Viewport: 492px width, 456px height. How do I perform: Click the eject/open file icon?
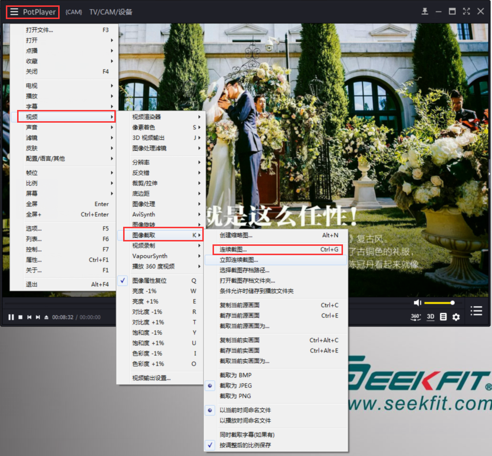(x=46, y=317)
